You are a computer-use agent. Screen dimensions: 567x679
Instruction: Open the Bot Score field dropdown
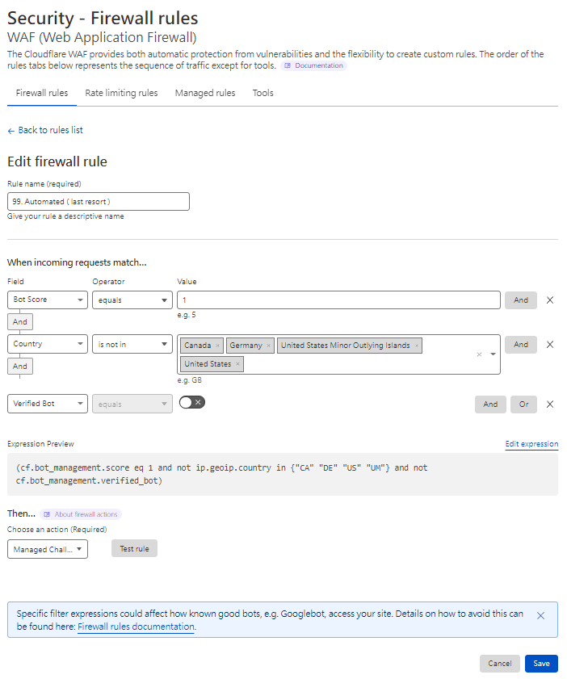coord(47,300)
